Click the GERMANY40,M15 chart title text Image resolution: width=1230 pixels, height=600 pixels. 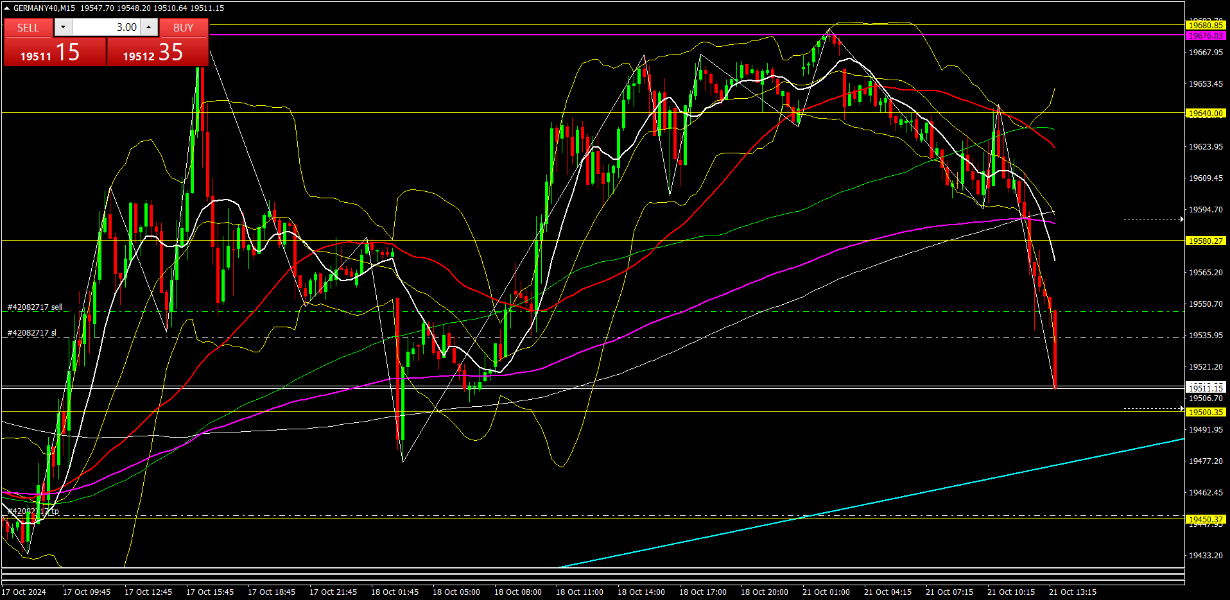(x=44, y=8)
